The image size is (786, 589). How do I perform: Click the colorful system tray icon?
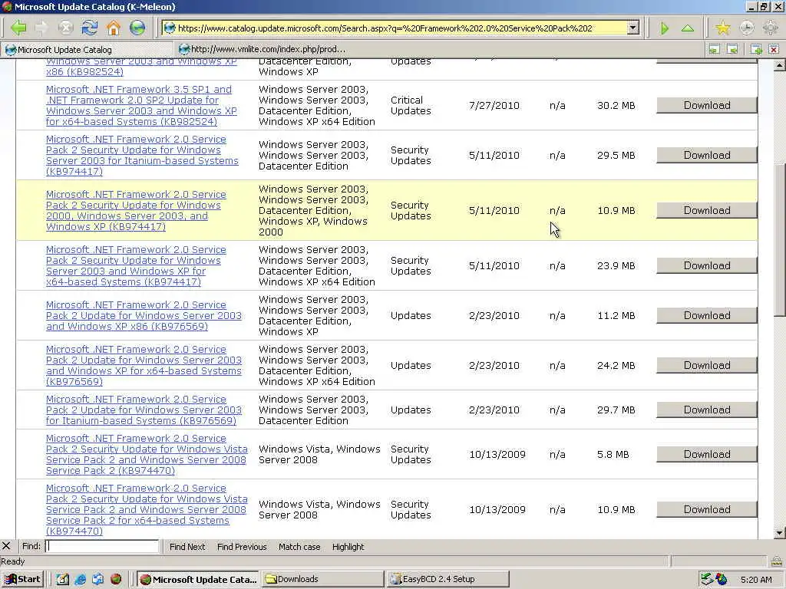coord(722,580)
